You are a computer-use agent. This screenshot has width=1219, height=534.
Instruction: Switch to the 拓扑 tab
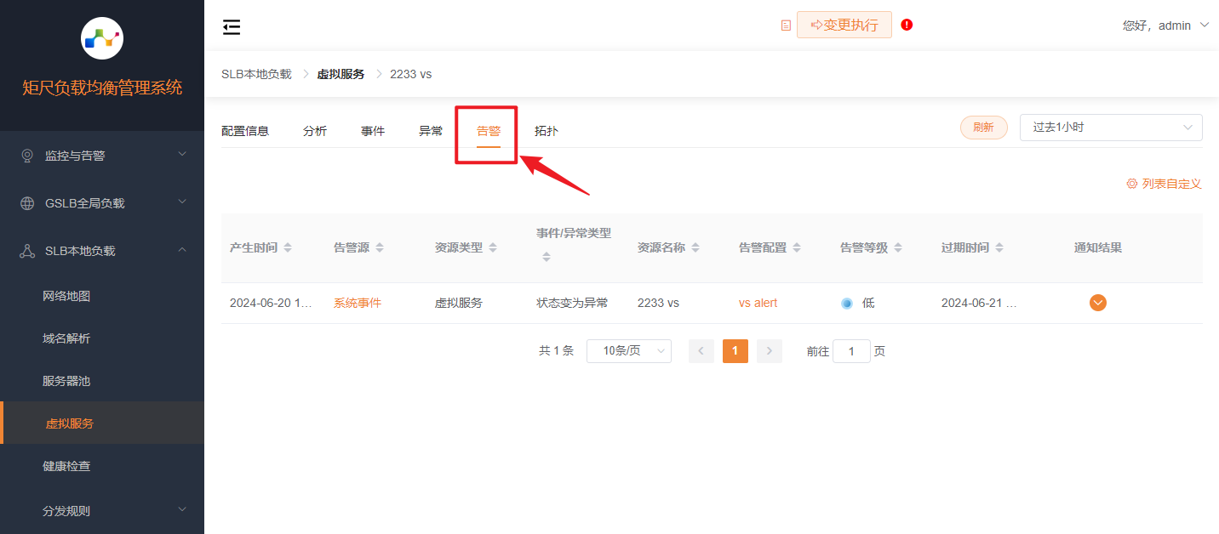tap(547, 131)
